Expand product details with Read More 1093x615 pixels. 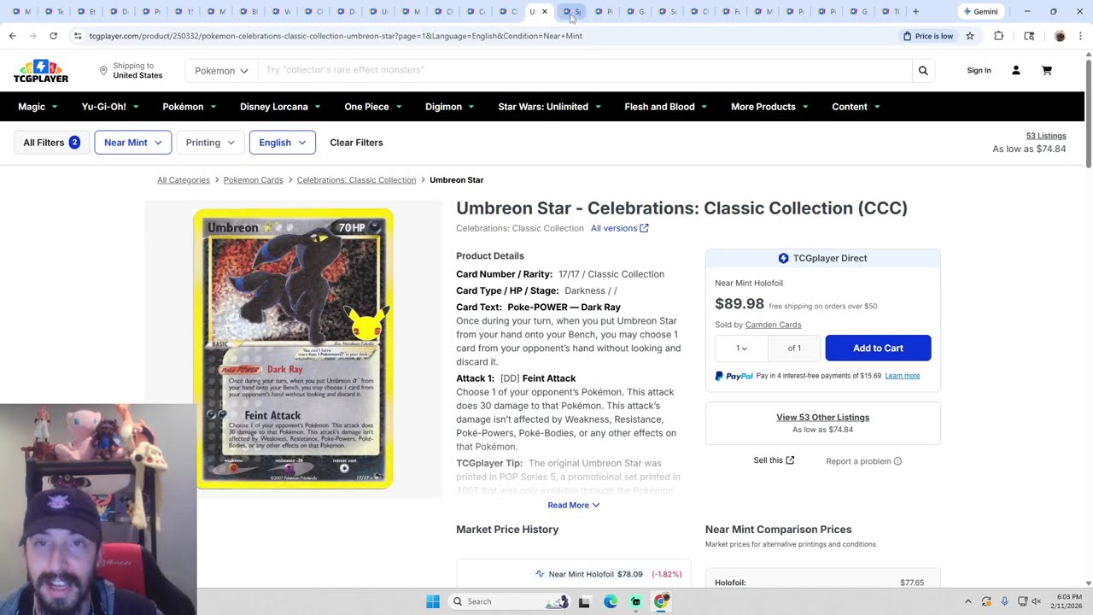574,505
